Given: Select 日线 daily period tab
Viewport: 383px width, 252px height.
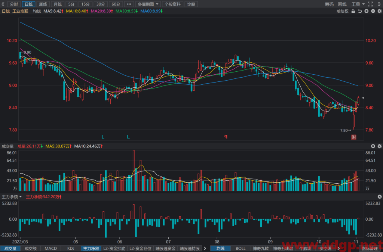Looking at the screenshot, I should coord(28,4).
